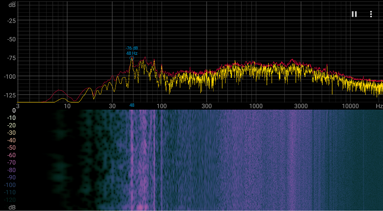Select the peak marker circle at 48 Hz
This screenshot has width=383, height=211.
coord(132,58)
